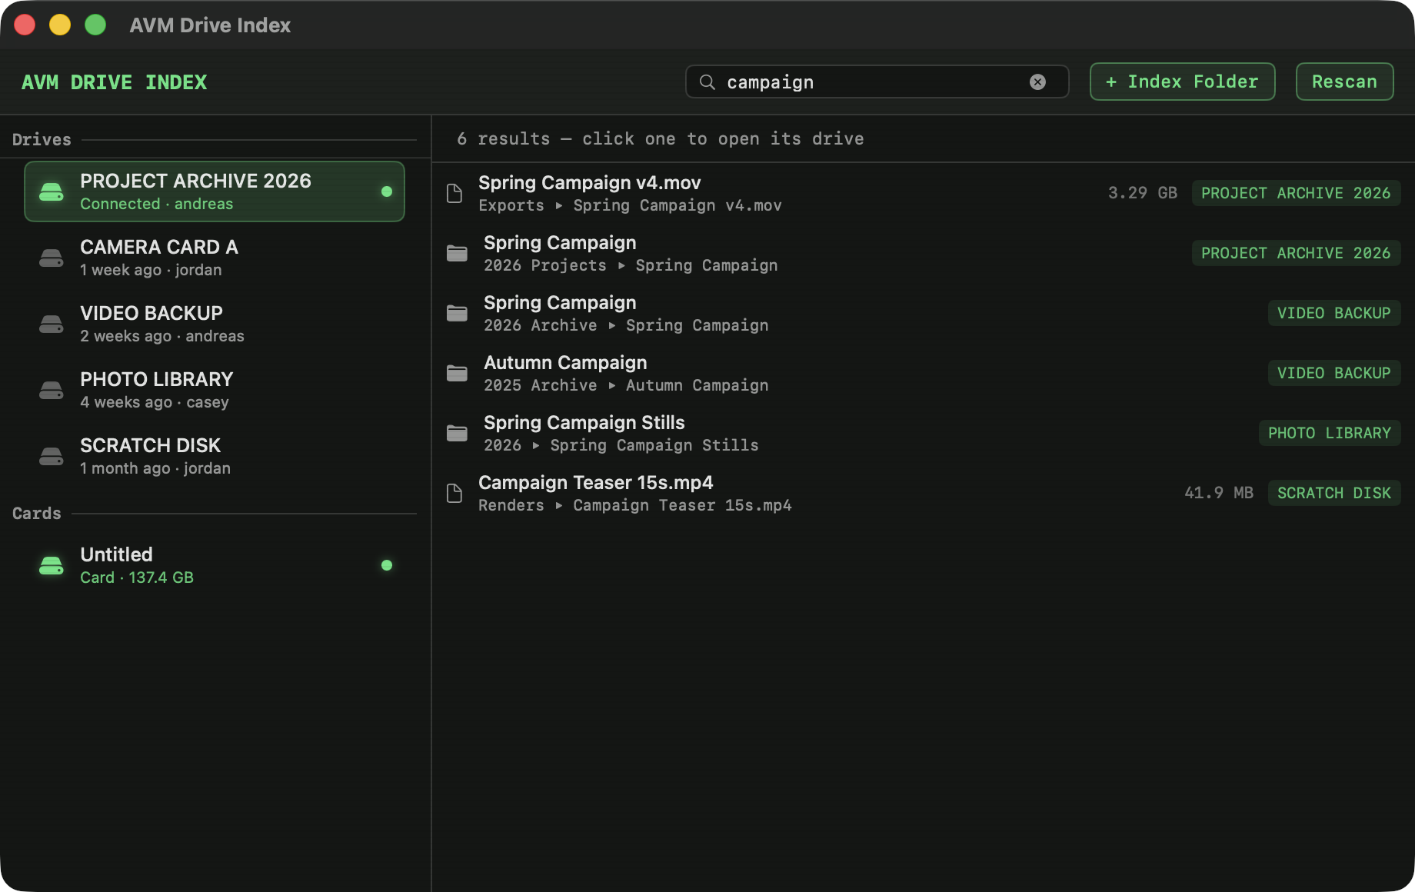Click the 3.29 GB file size
The height and width of the screenshot is (892, 1415).
click(x=1142, y=193)
